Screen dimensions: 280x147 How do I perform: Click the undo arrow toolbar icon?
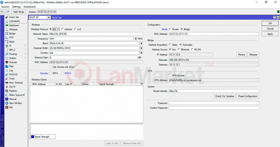[3, 12]
